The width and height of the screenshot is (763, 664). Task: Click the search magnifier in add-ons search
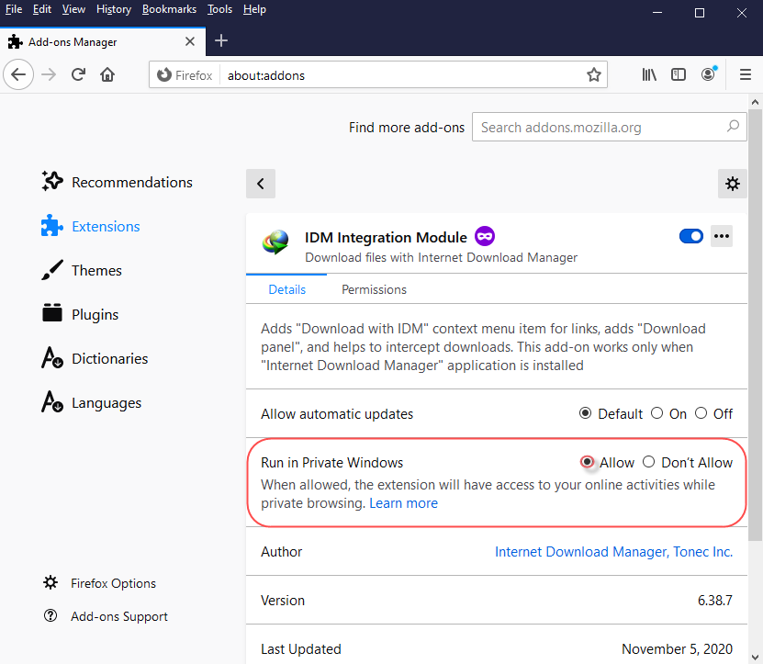[733, 127]
